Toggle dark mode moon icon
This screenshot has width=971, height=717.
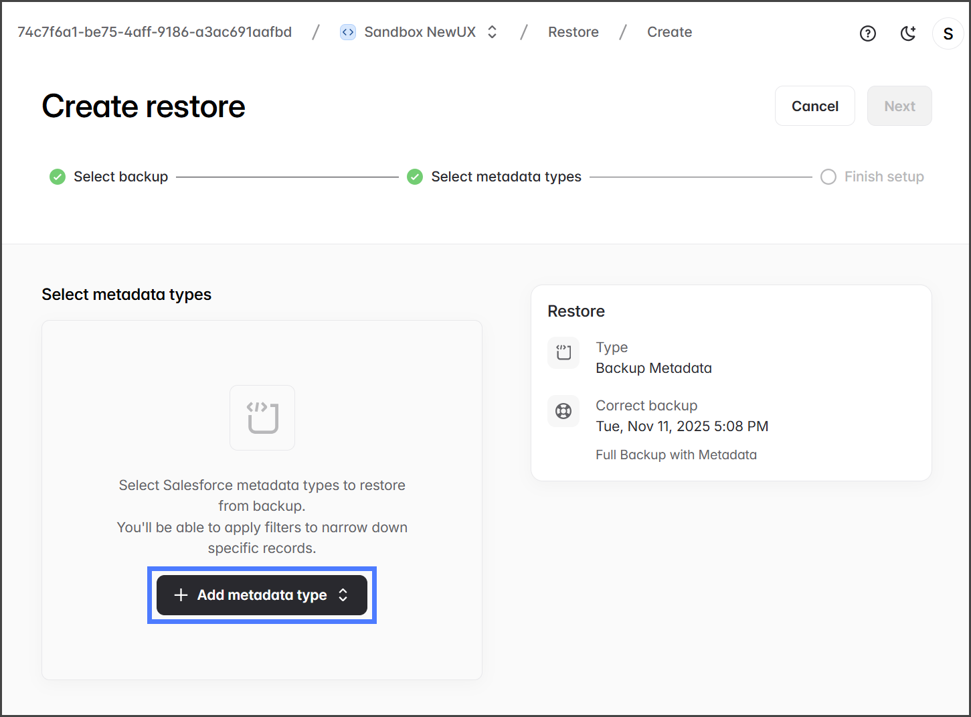click(x=907, y=33)
